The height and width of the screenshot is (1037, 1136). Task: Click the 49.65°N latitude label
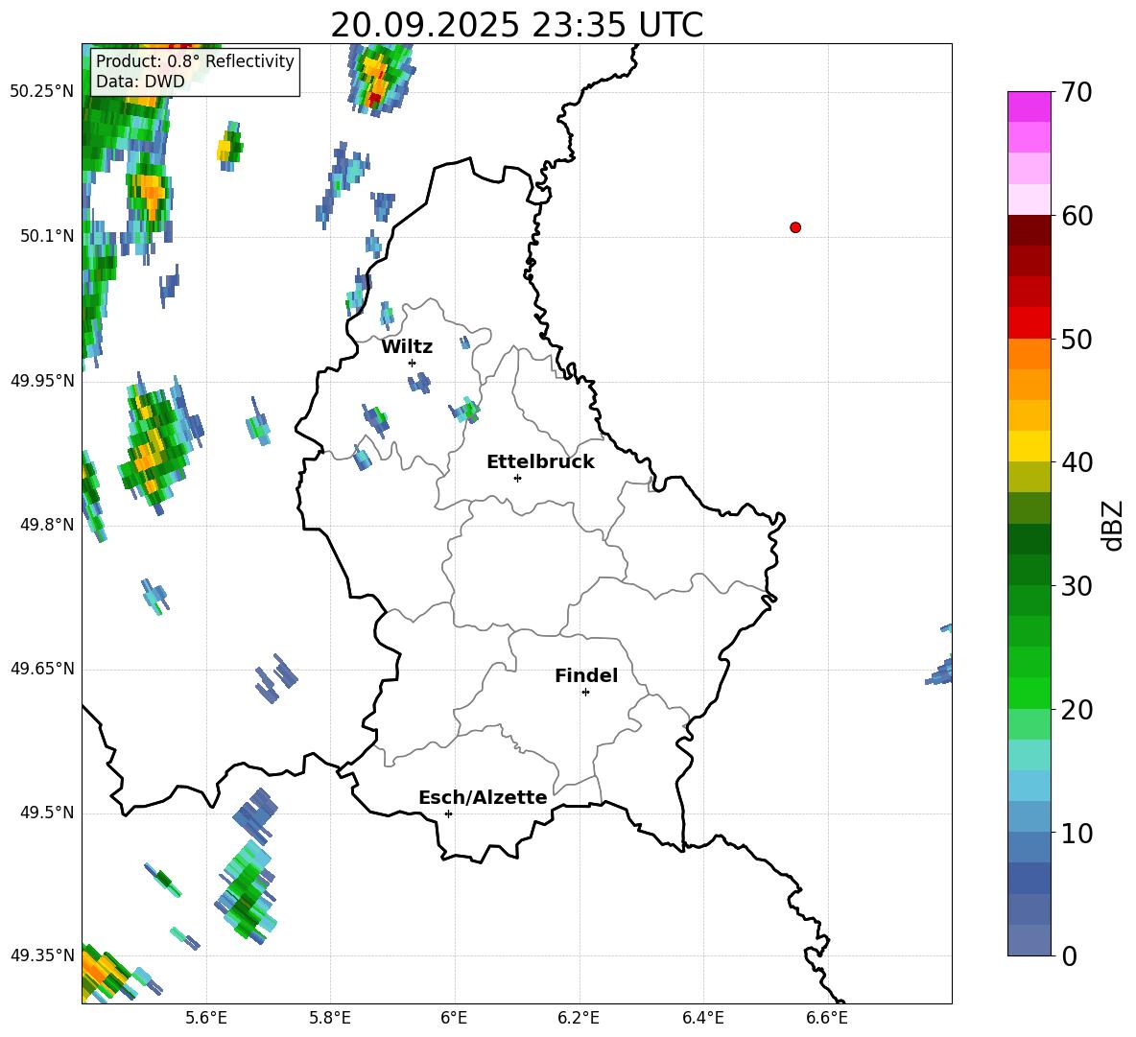click(x=42, y=669)
